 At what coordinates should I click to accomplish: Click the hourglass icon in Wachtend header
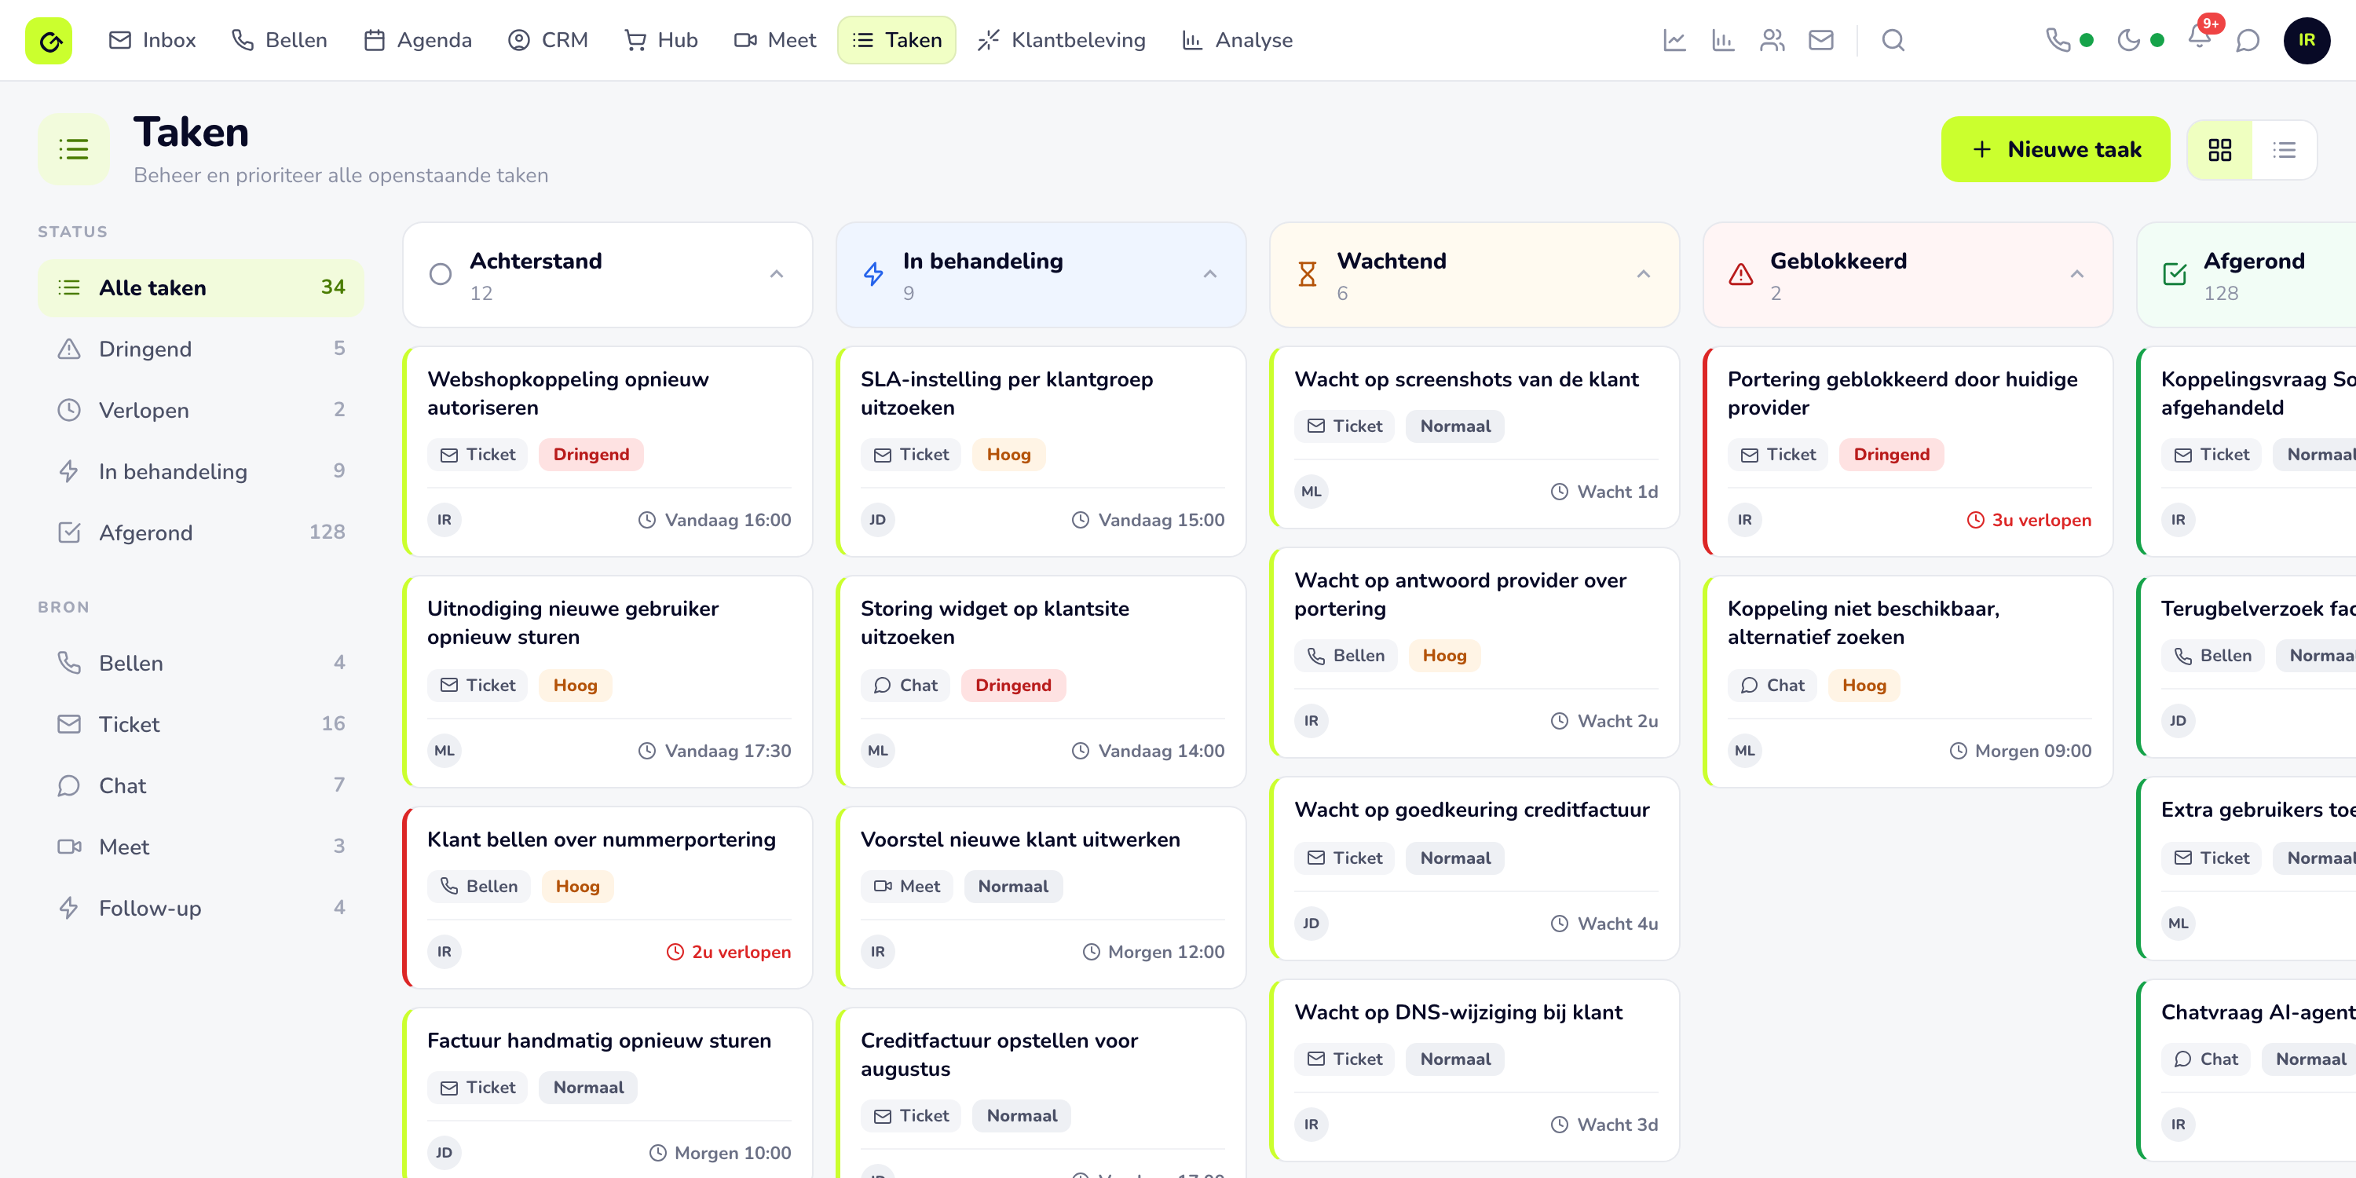tap(1307, 274)
